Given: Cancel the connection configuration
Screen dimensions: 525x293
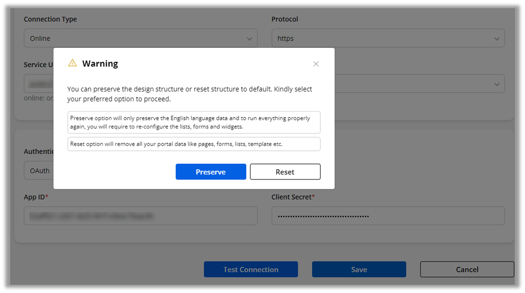Looking at the screenshot, I should point(467,269).
